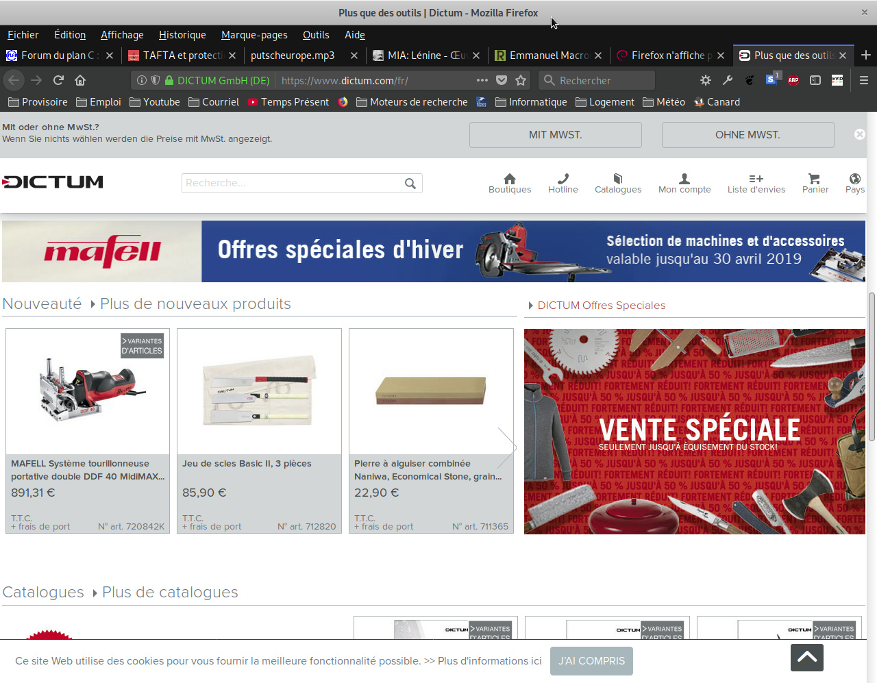Open the Marque-pages menu
The image size is (877, 683).
click(254, 35)
